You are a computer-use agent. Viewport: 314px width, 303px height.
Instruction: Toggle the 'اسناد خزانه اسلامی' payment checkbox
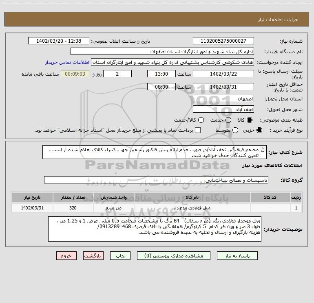[198, 130]
